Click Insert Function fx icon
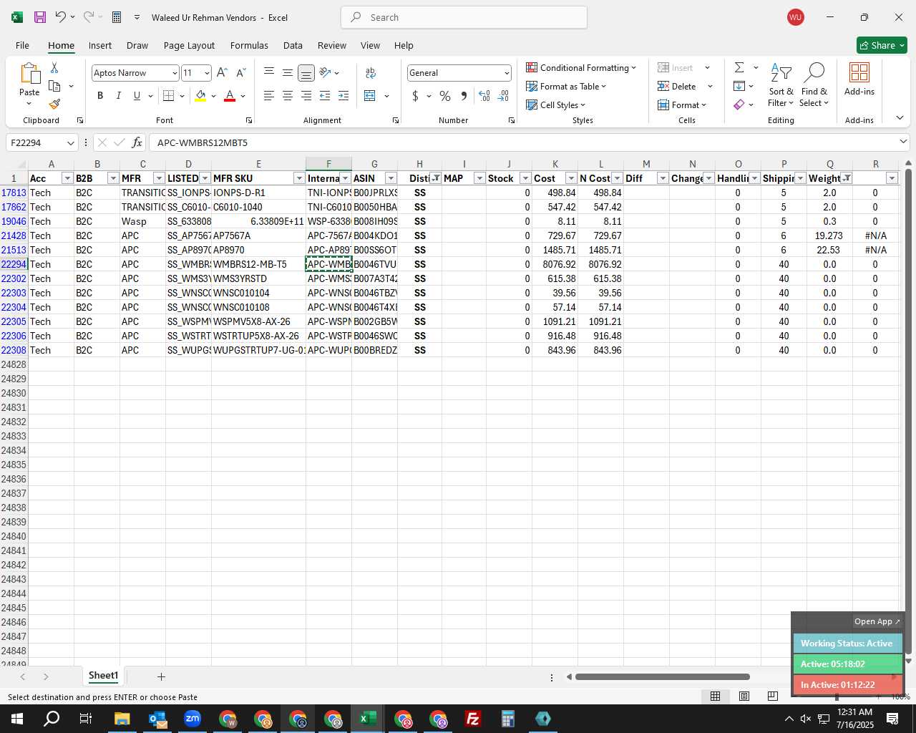Image resolution: width=916 pixels, height=733 pixels. tap(137, 142)
